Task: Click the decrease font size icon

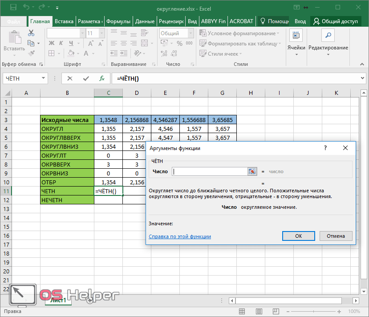Action: (x=101, y=43)
